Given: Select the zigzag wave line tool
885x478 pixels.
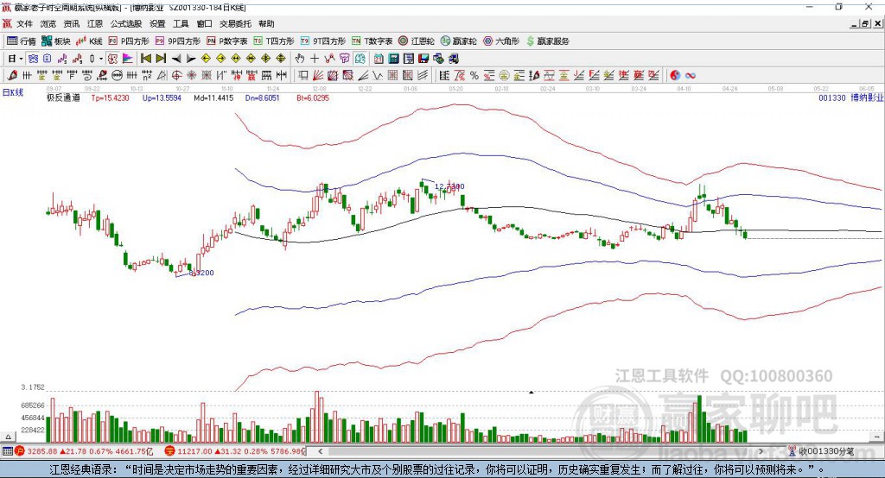Looking at the screenshot, I should 379,76.
